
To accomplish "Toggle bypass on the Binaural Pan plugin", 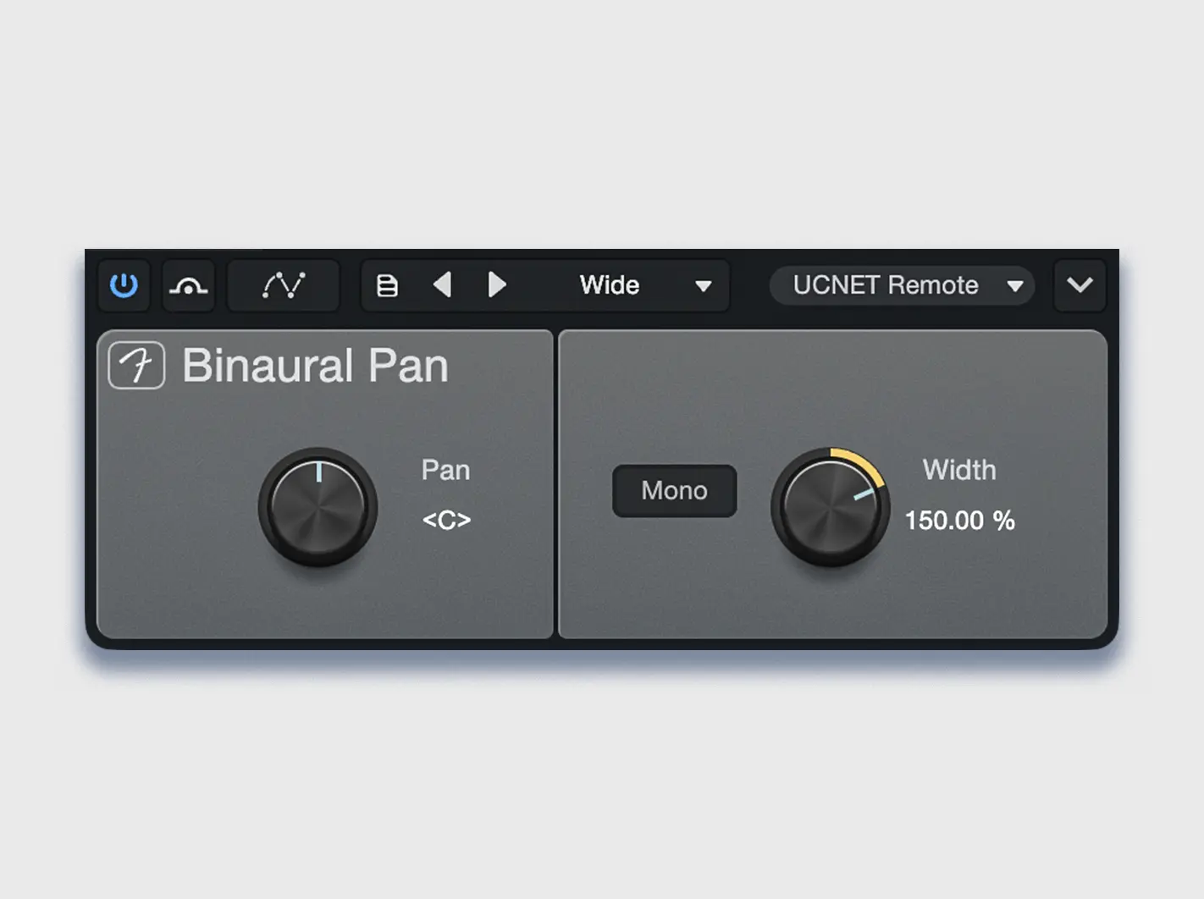I will [124, 285].
